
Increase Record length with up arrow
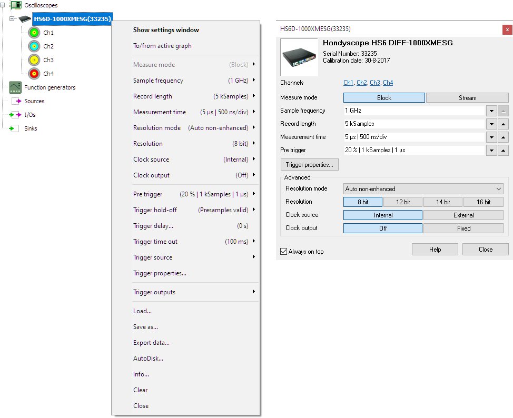coord(503,124)
